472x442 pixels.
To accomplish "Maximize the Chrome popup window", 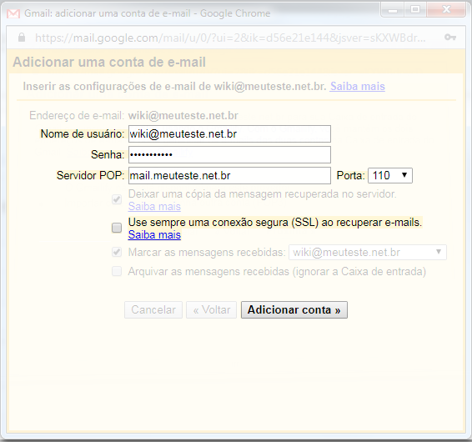I will [x=415, y=10].
